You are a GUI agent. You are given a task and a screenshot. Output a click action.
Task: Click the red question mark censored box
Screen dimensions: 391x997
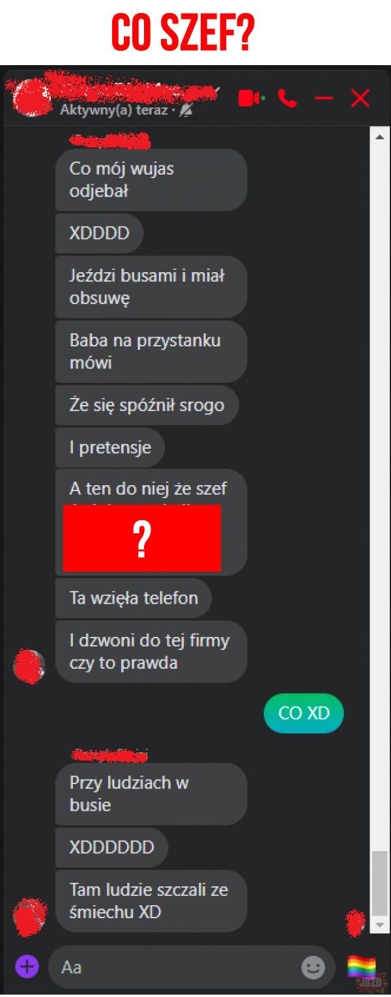(142, 538)
